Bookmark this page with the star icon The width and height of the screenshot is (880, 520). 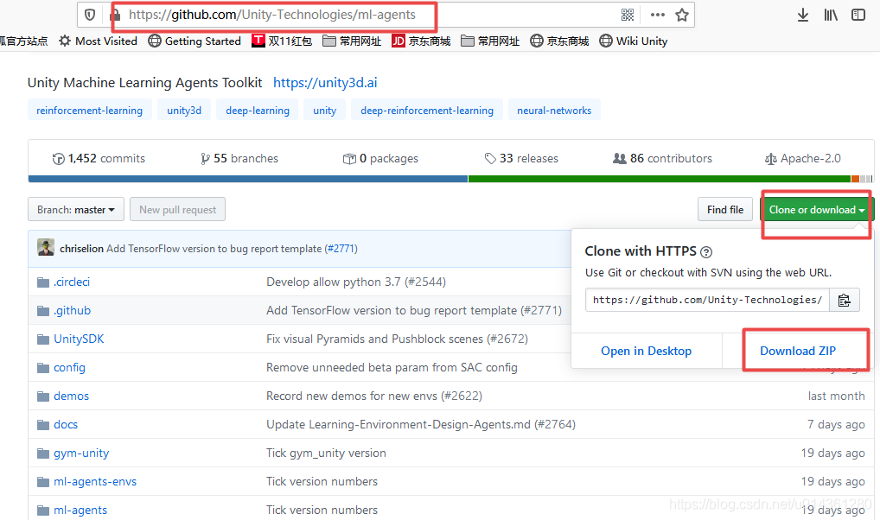[x=682, y=16]
